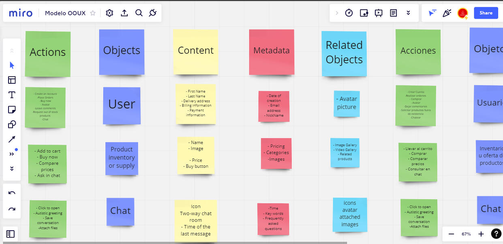The width and height of the screenshot is (503, 244).
Task: Toggle favorite star next to board name
Action: coord(92,13)
